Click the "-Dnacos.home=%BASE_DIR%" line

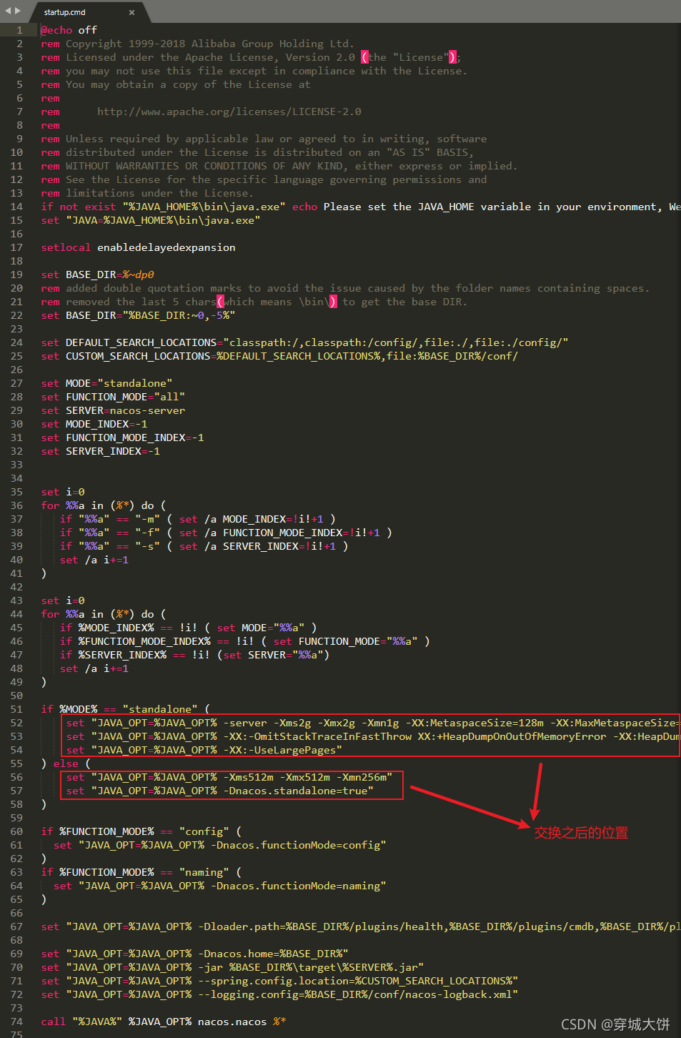point(195,954)
